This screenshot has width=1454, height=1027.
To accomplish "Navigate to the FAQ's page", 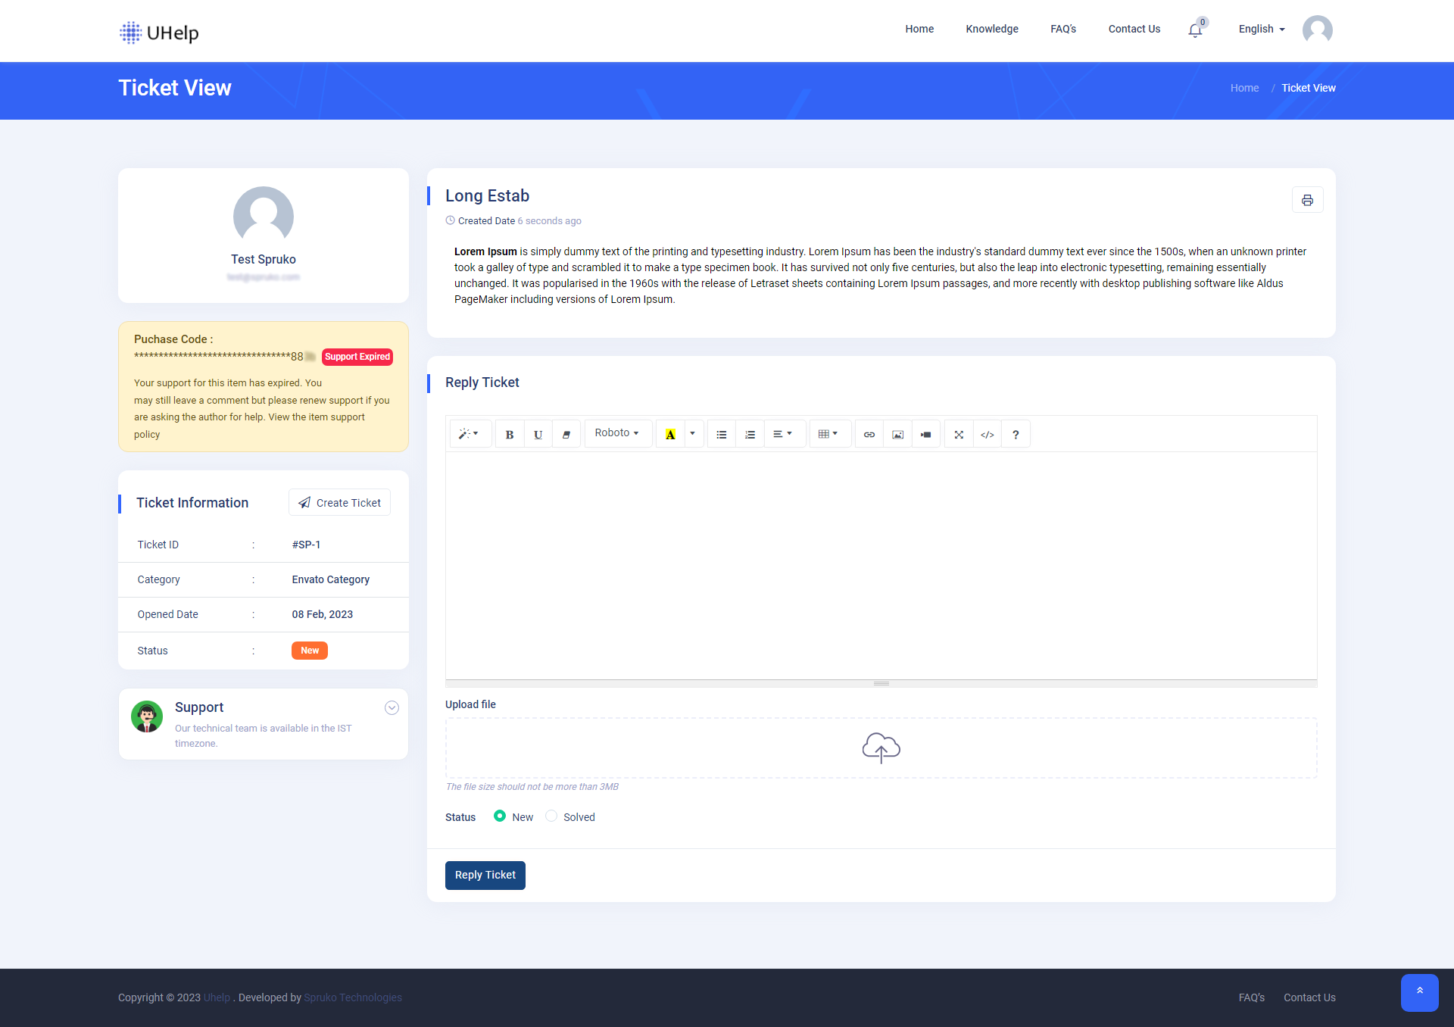I will [1062, 29].
